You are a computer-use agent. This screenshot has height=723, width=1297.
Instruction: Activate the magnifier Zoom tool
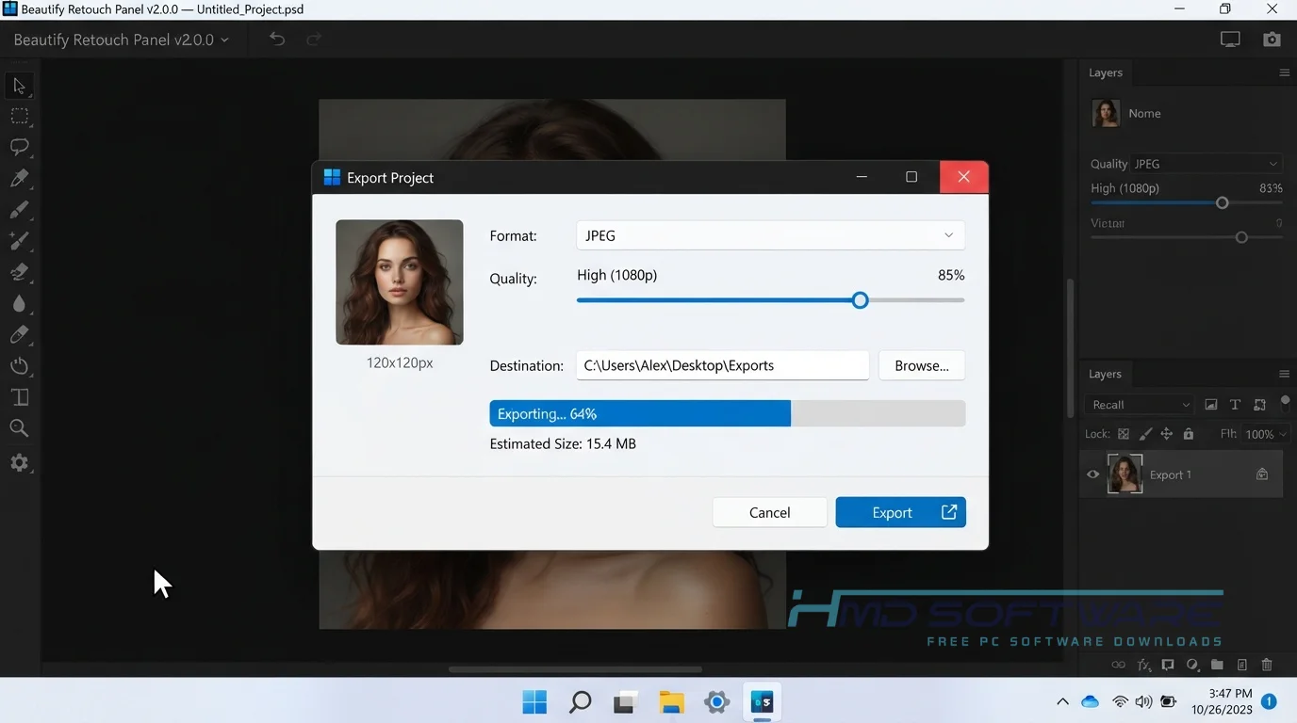point(19,428)
